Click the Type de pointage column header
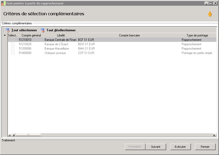The image size is (219, 155). (x=197, y=35)
